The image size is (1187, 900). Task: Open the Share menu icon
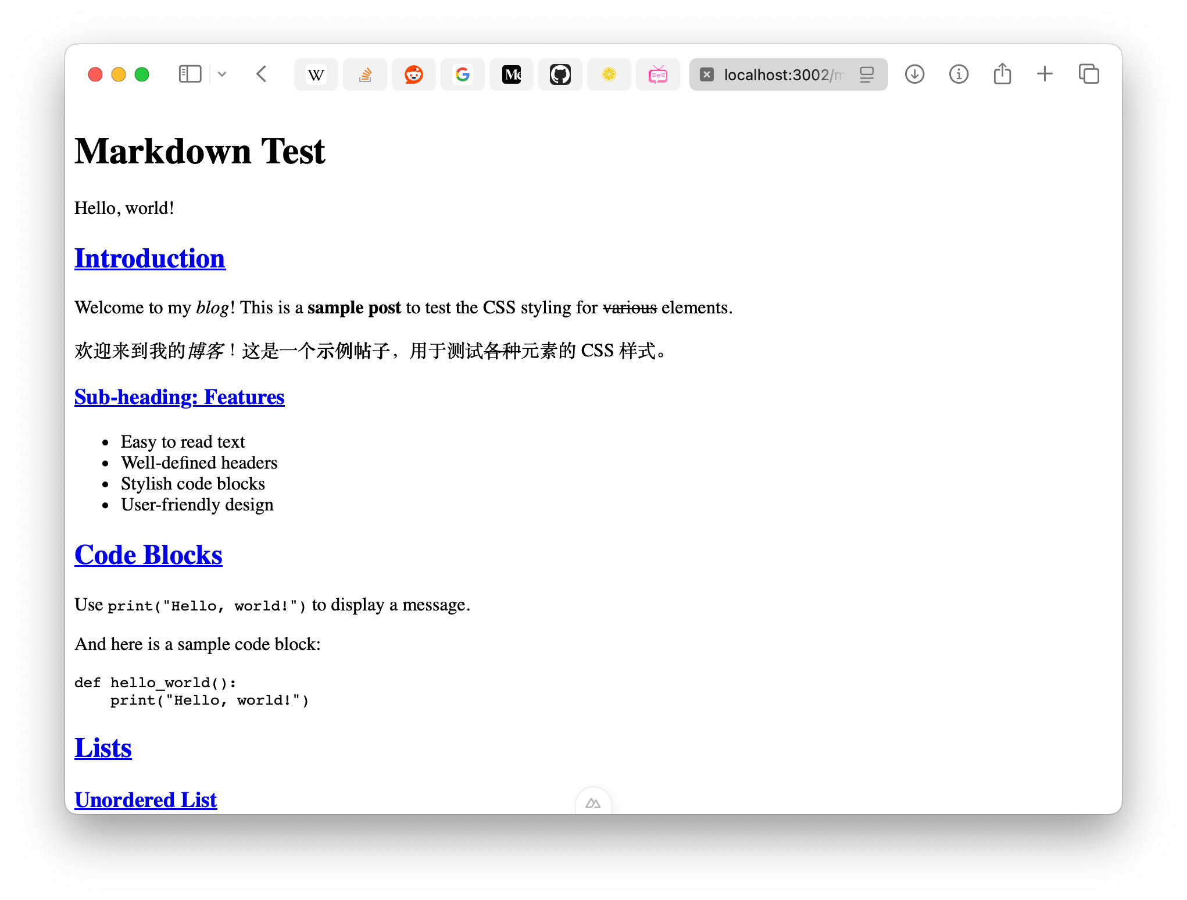tap(1002, 74)
